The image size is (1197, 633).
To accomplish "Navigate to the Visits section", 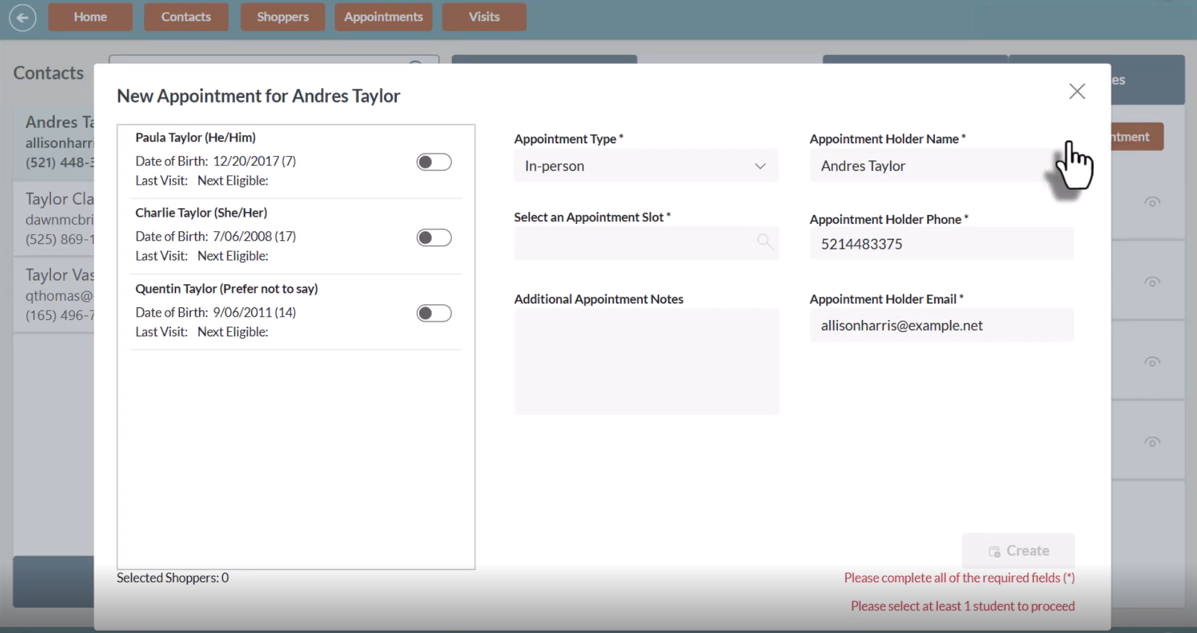I will [x=483, y=17].
